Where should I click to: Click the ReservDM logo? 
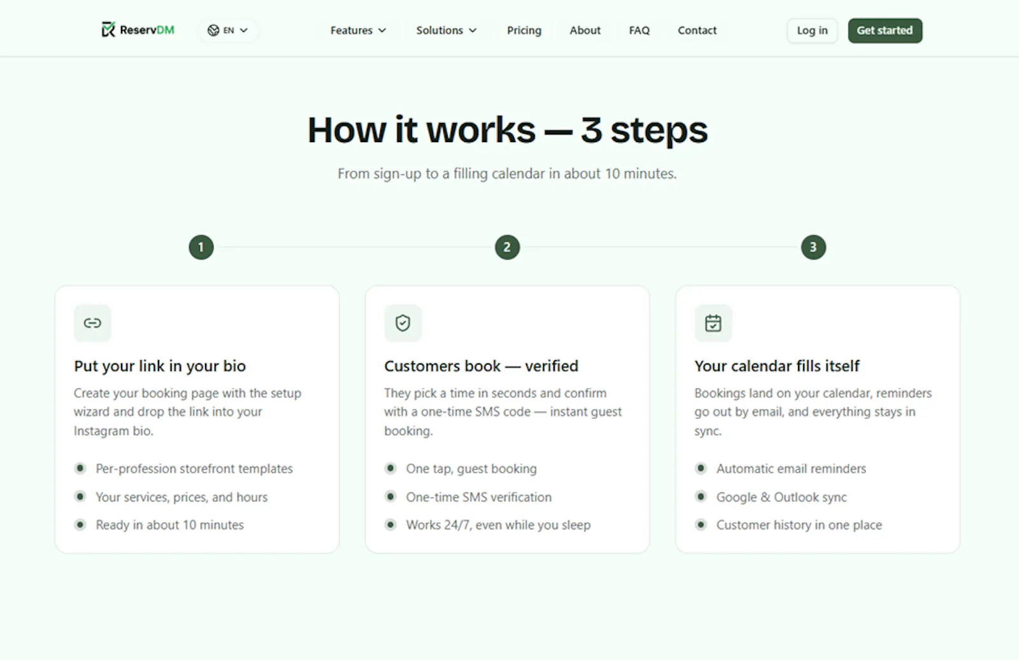tap(138, 30)
